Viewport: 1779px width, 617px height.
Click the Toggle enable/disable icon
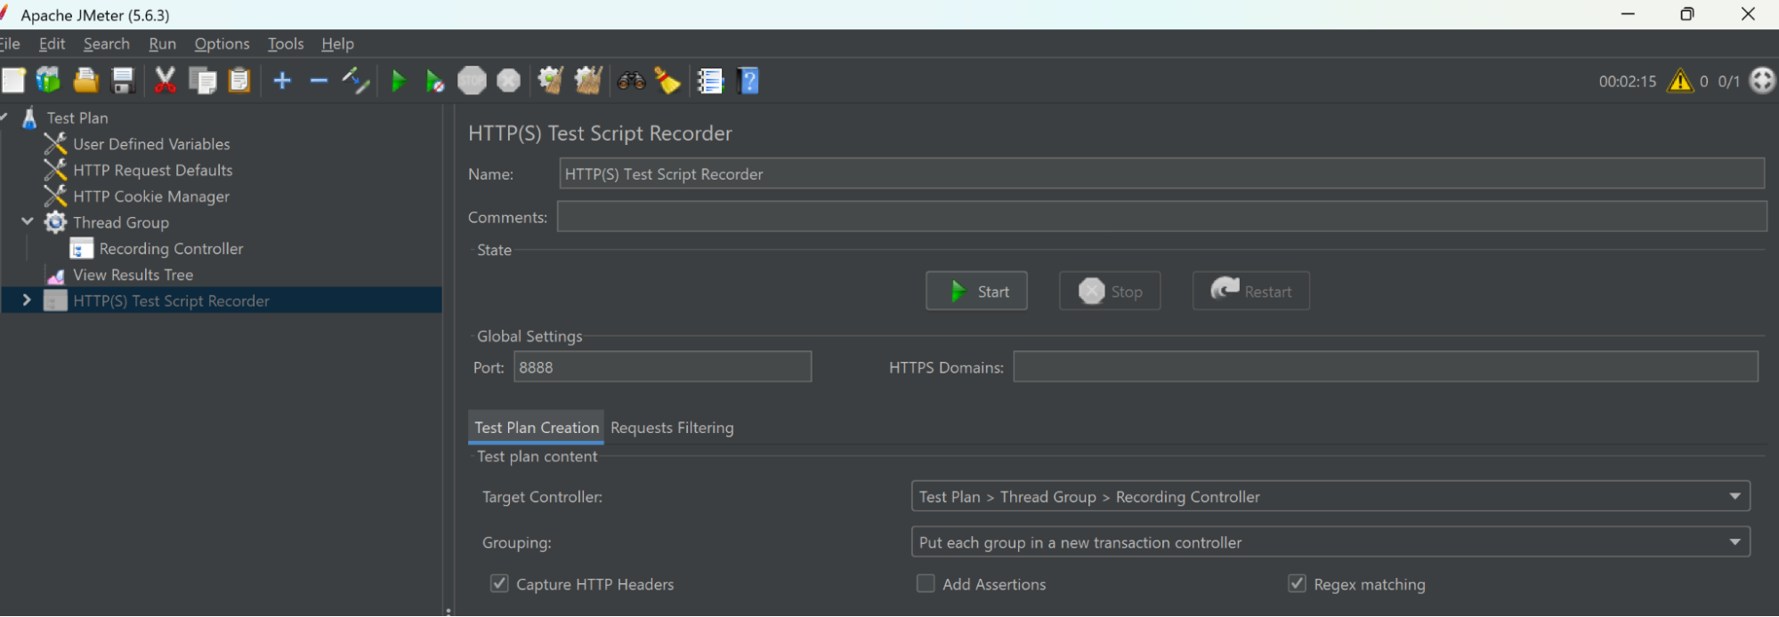tap(355, 81)
